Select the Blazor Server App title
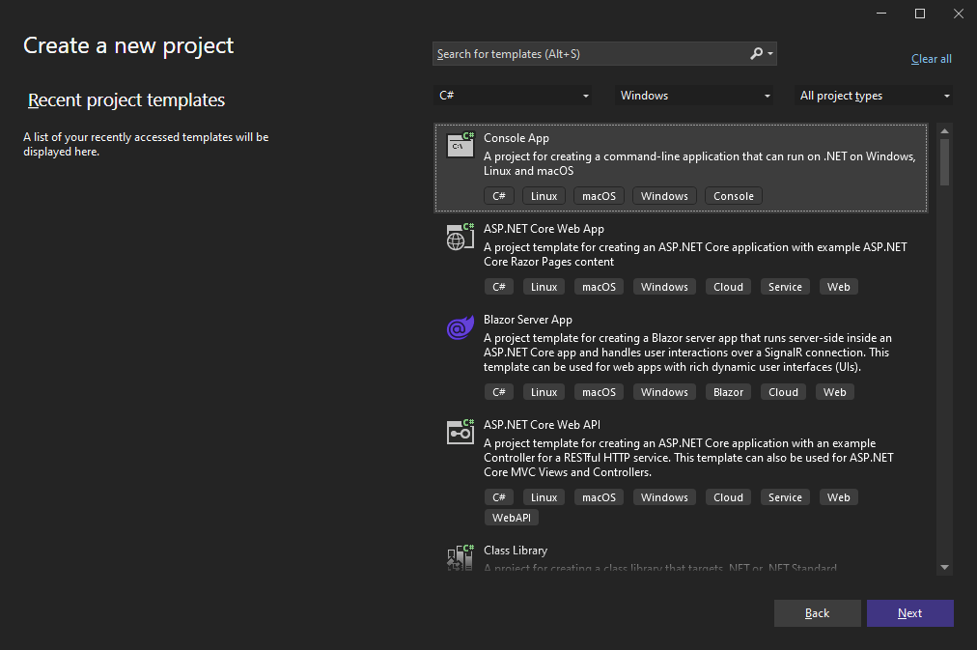This screenshot has width=977, height=650. coord(528,320)
